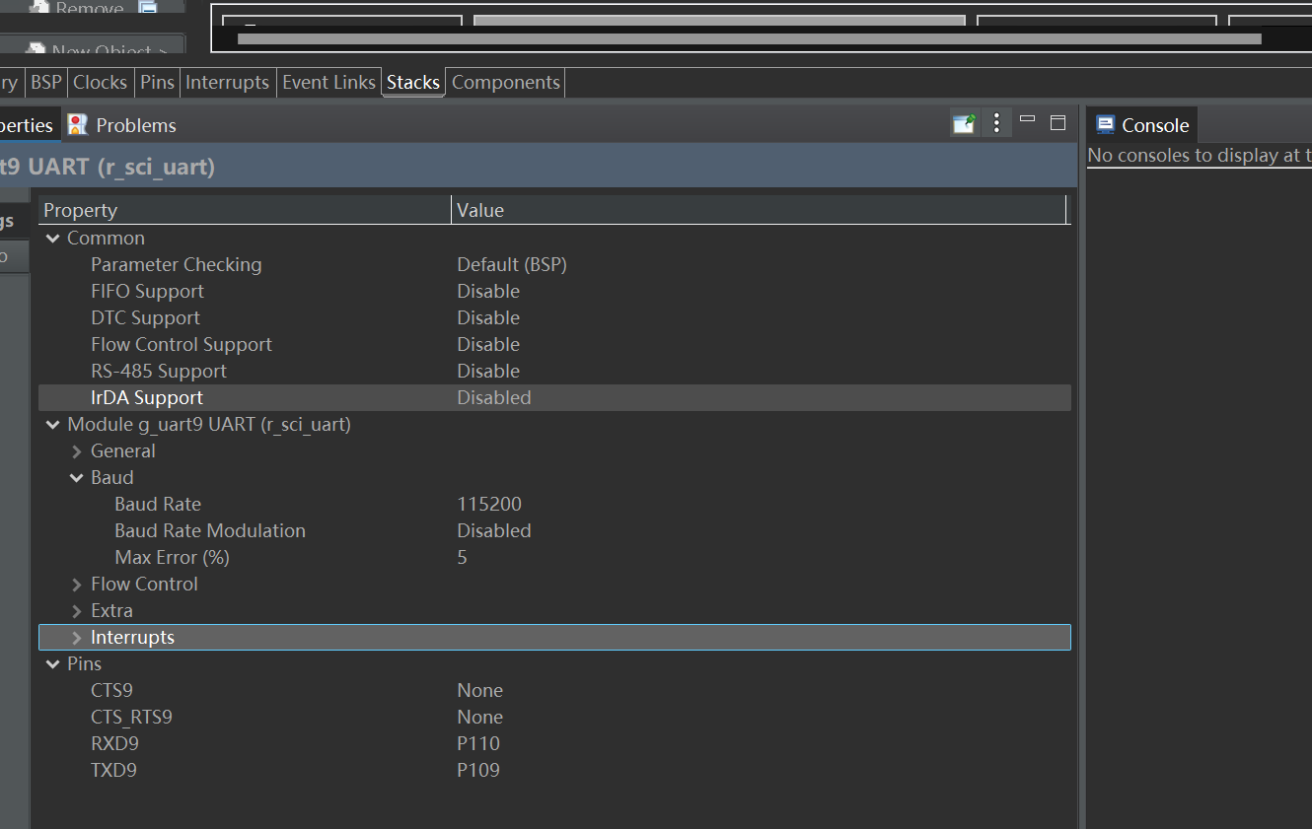Open the Interrupts configuration tab

click(228, 83)
